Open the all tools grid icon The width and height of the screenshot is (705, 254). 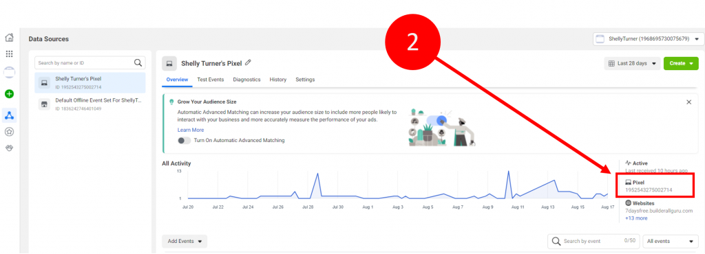pos(9,54)
